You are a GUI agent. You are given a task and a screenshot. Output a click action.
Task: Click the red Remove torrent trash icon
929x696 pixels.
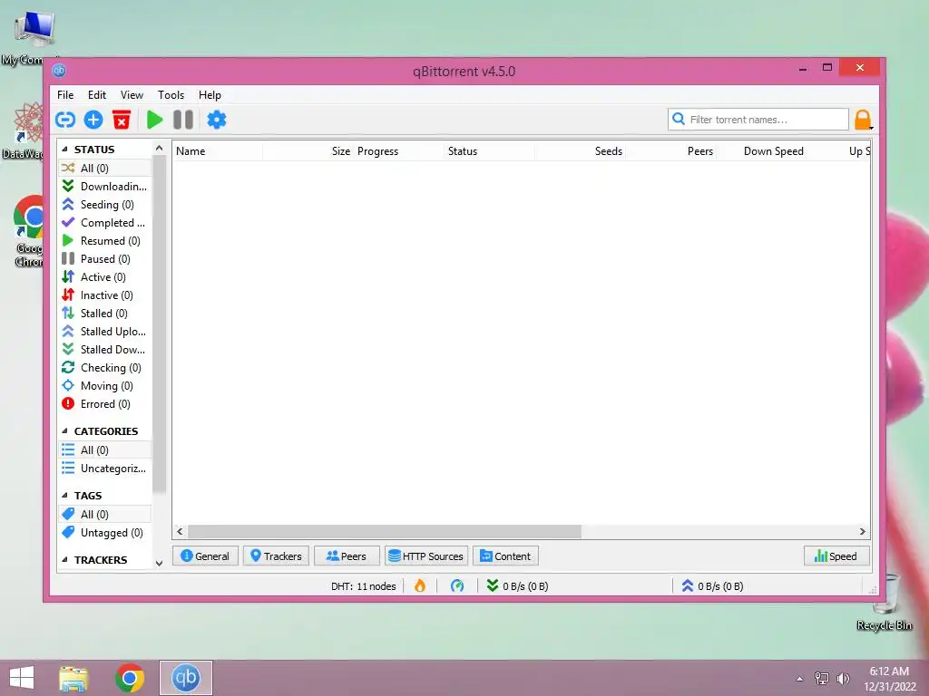tap(122, 121)
